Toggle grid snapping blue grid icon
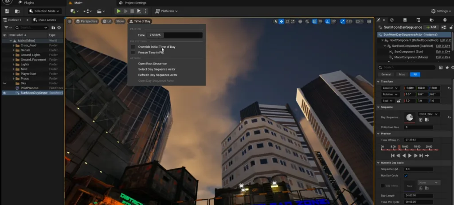Viewport: 454px width, 205px height. (x=314, y=21)
